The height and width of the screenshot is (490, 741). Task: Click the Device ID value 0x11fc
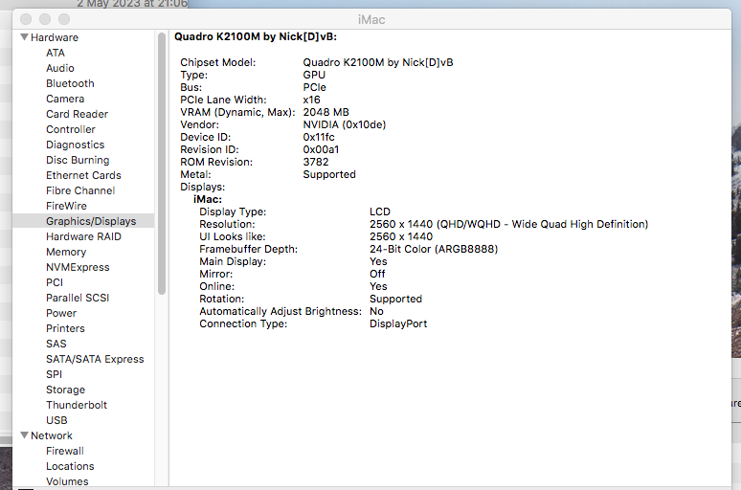click(319, 137)
